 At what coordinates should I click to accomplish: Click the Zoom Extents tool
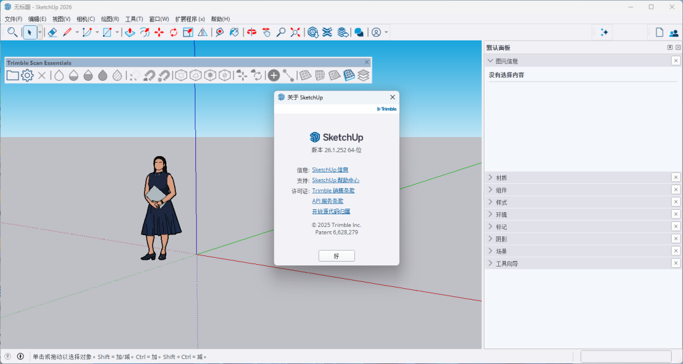pos(295,32)
